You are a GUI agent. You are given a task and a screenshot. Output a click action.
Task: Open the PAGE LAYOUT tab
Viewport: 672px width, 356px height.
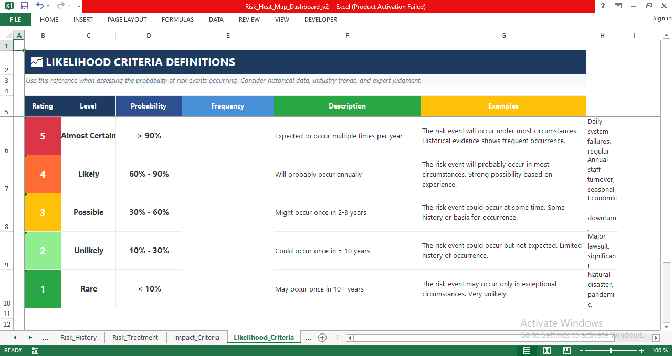coord(127,20)
